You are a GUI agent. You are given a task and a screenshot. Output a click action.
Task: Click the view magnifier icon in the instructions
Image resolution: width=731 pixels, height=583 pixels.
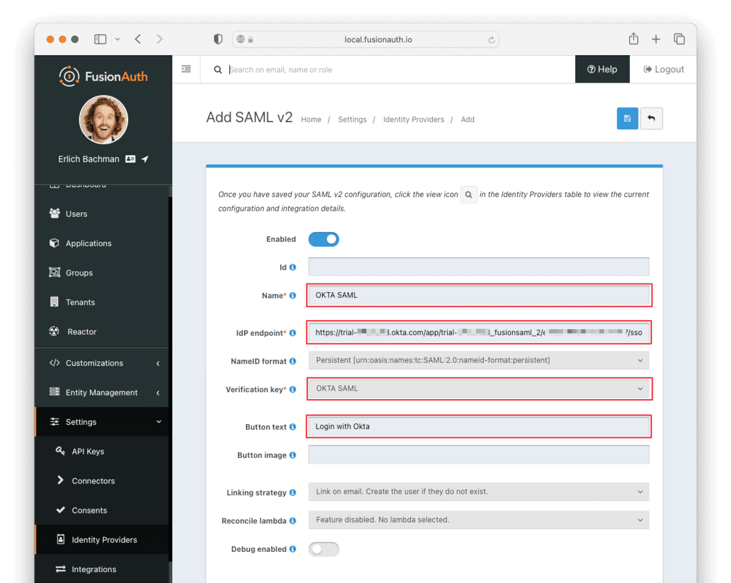(x=469, y=194)
